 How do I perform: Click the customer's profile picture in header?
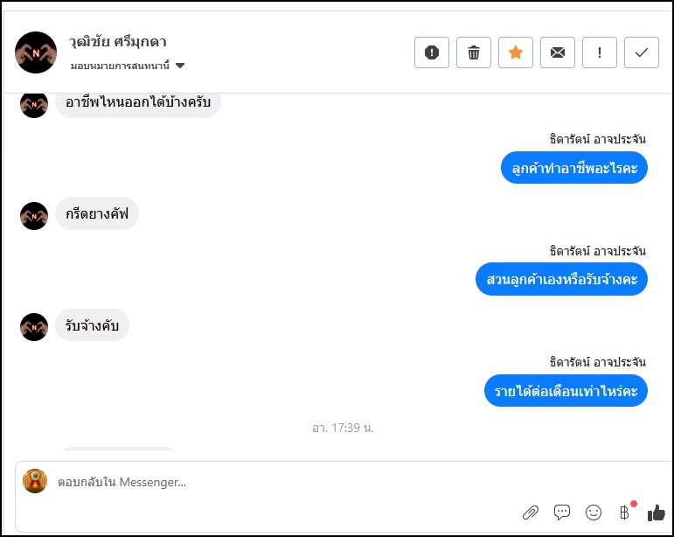[36, 52]
